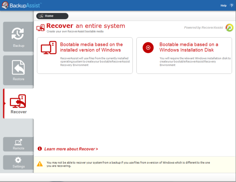The image size is (236, 182).
Task: Open the Help link in header
Action: 223,6
